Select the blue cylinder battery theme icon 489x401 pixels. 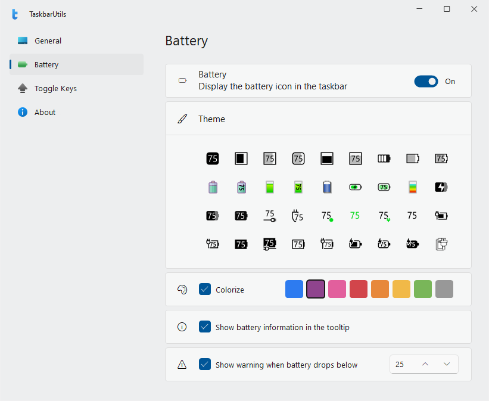[327, 187]
